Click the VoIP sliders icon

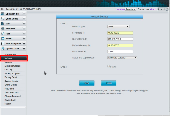point(3,23)
